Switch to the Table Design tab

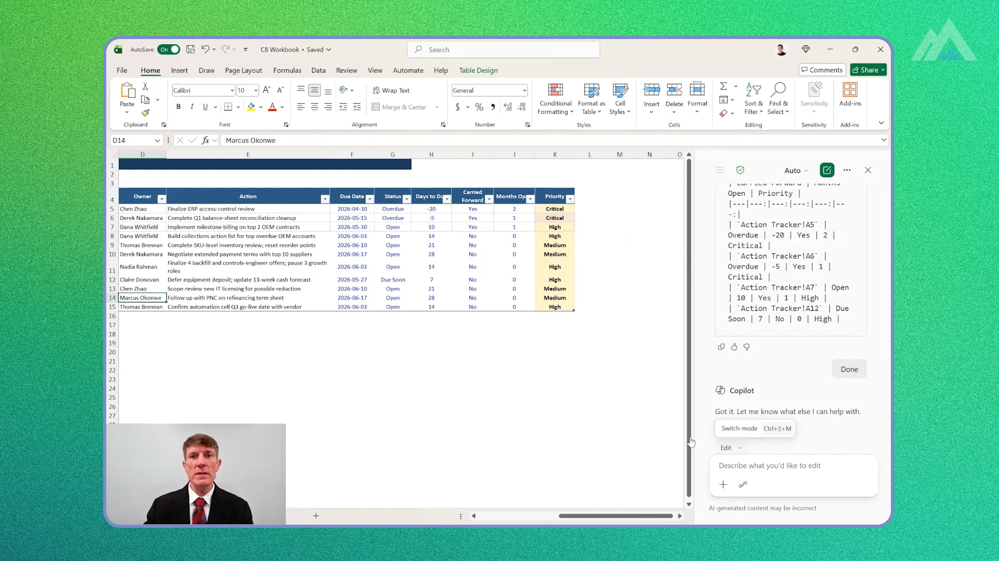[x=478, y=70]
